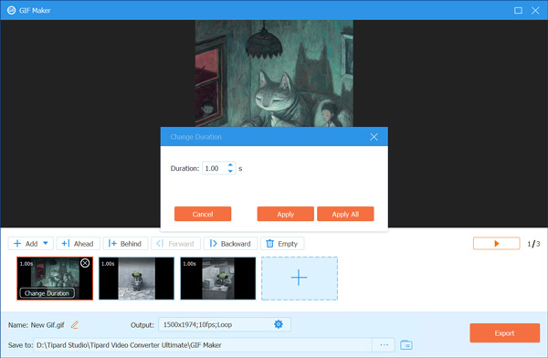Maximize the GIF Maker window
The image size is (548, 358).
[x=518, y=10]
